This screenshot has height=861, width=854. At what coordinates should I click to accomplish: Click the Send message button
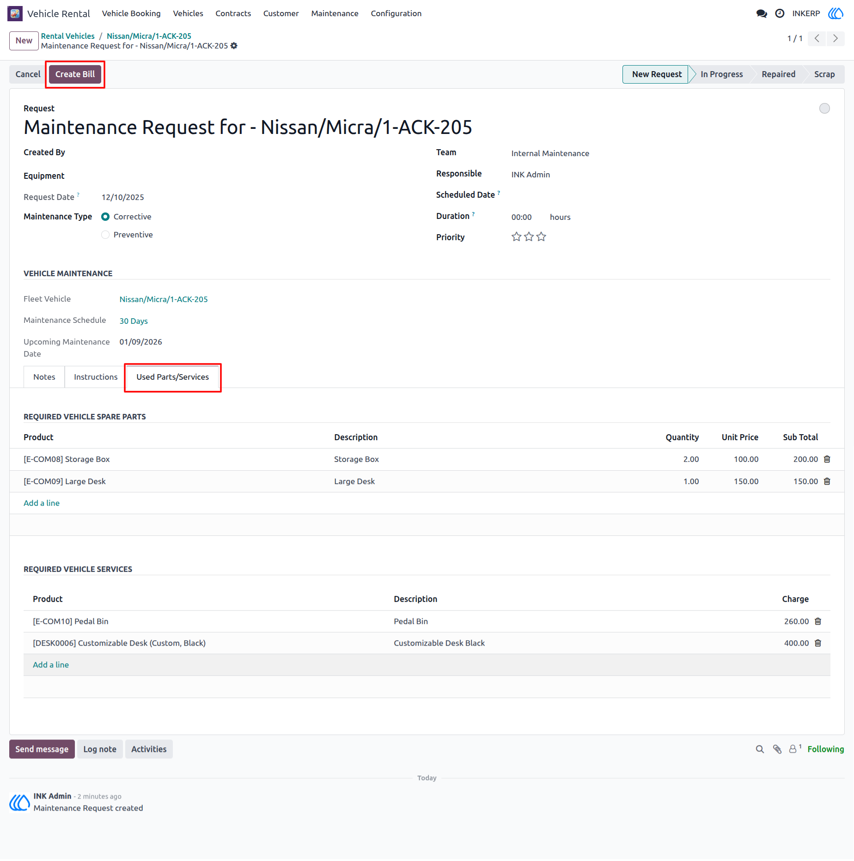pyautogui.click(x=42, y=749)
